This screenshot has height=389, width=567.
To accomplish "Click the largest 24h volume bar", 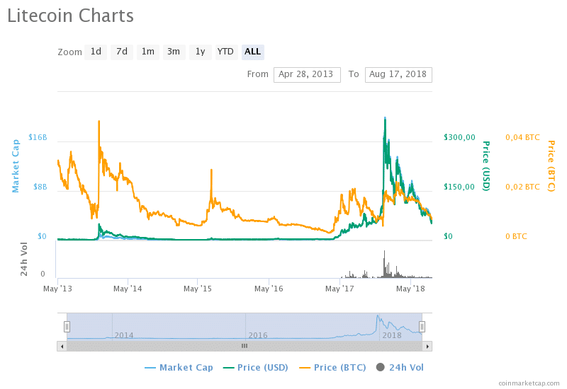I will (384, 264).
